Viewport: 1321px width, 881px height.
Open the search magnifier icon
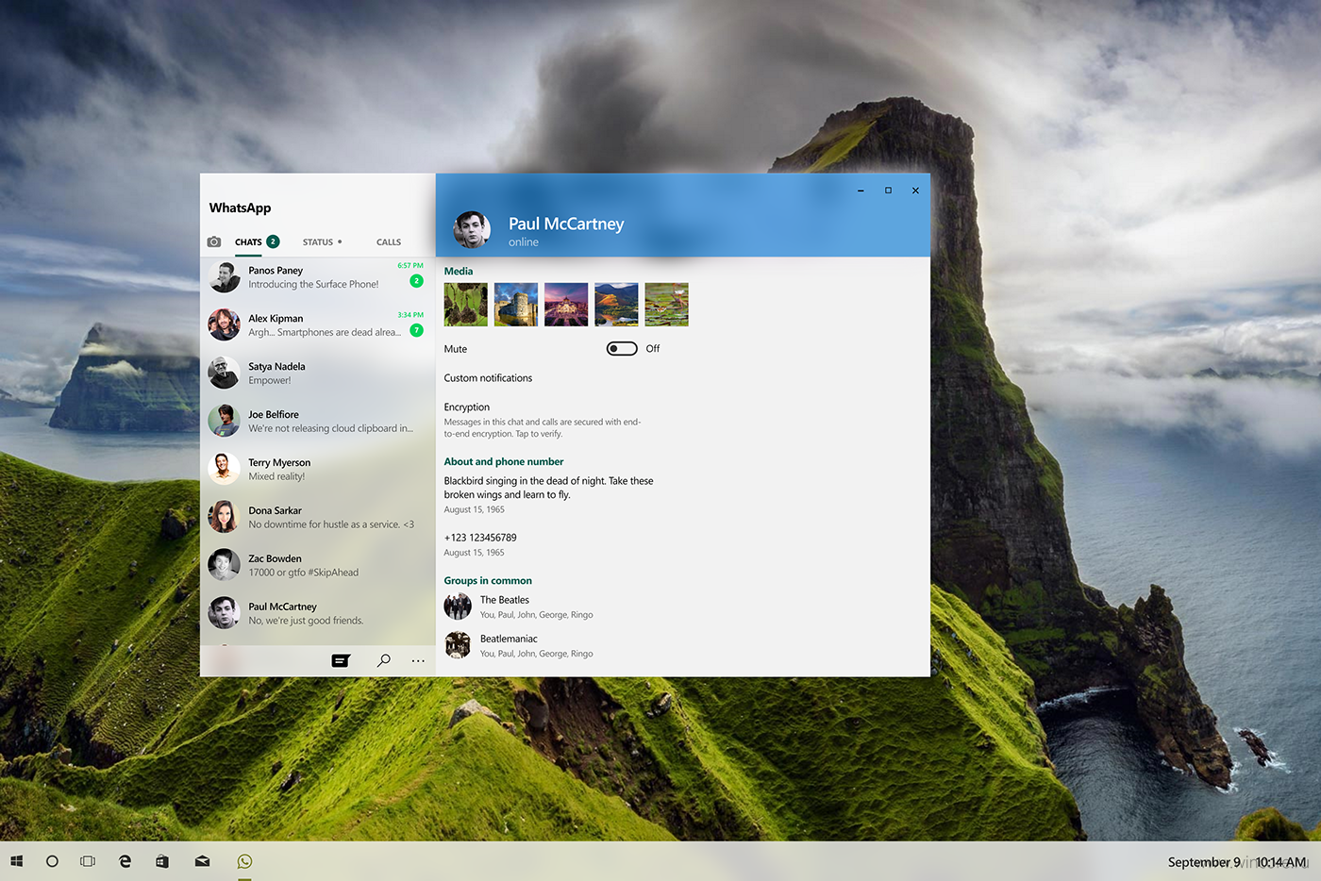click(384, 661)
